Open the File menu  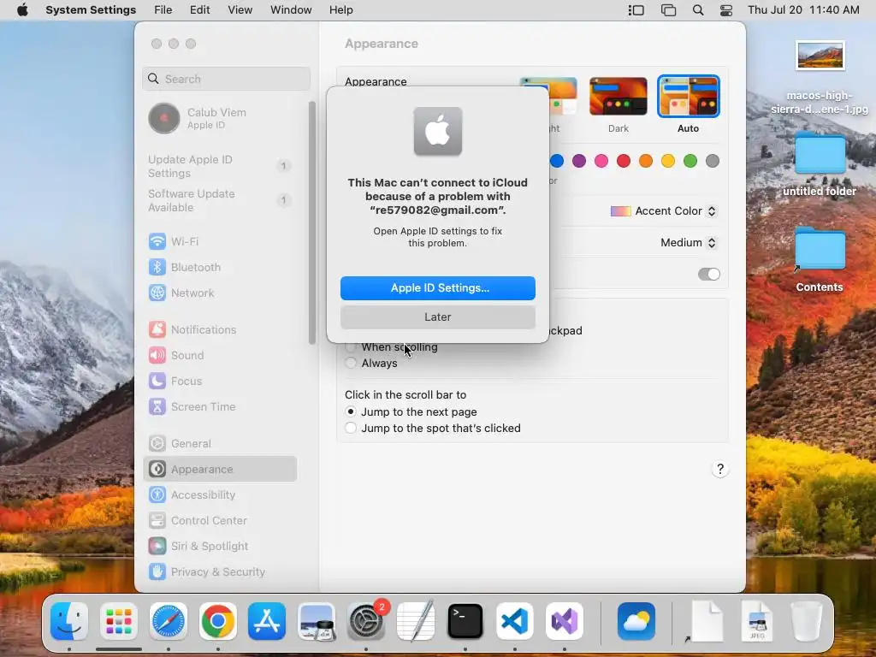tap(163, 10)
